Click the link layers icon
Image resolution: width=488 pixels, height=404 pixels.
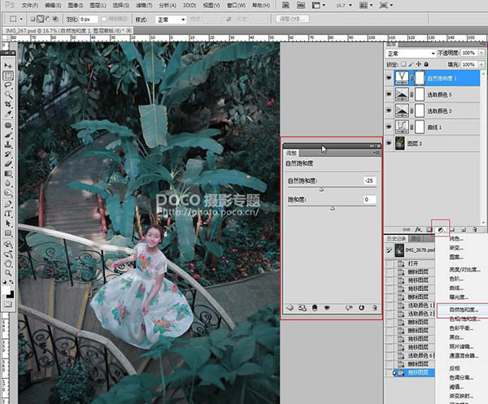407,229
